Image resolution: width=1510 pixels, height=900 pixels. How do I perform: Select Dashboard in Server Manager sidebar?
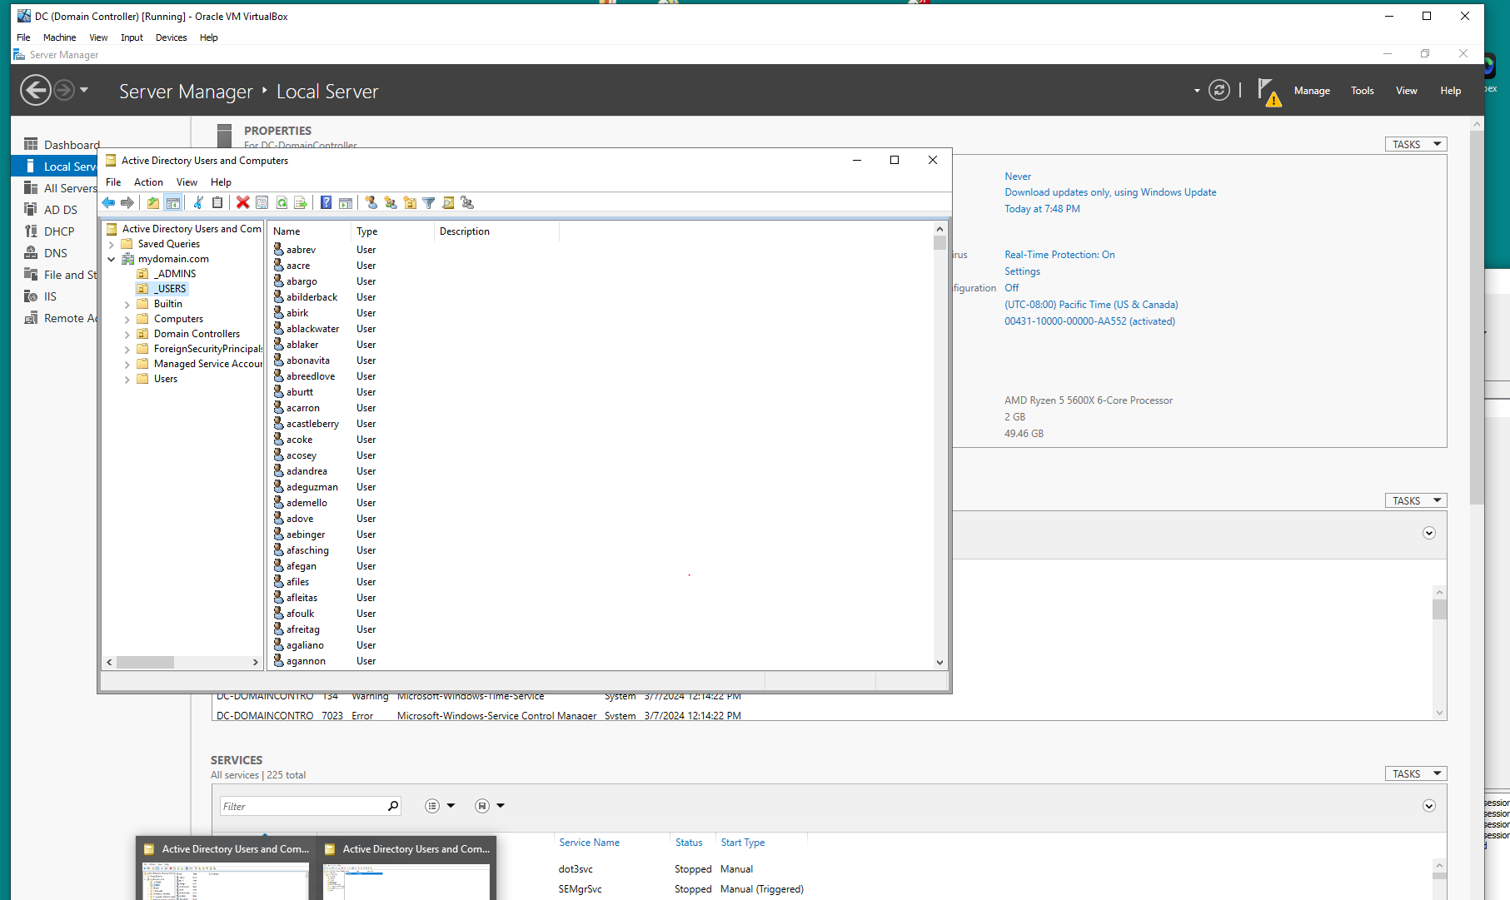pyautogui.click(x=72, y=145)
